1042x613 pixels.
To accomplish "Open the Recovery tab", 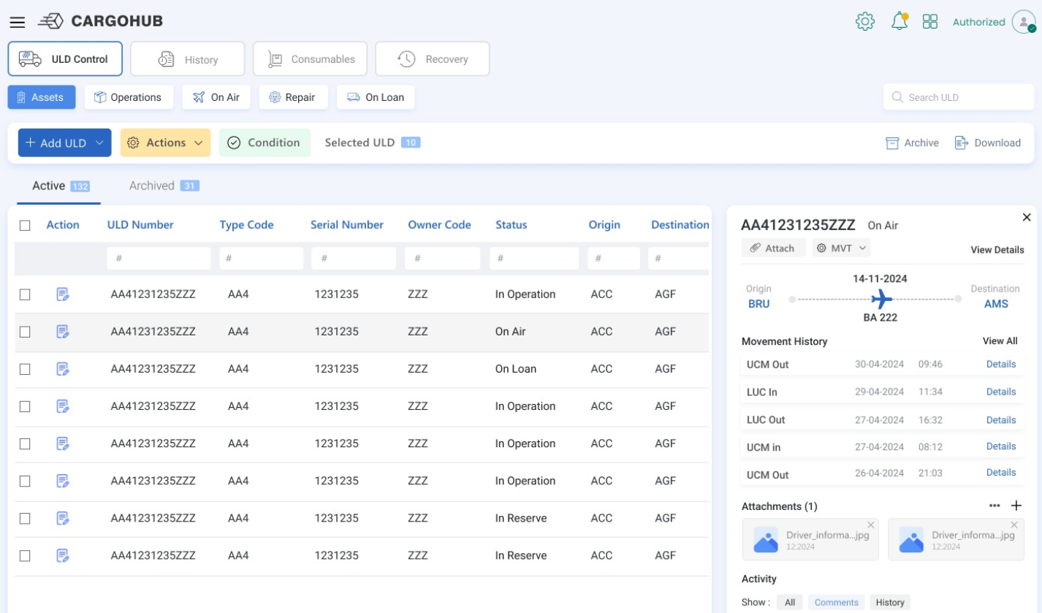I will tap(432, 59).
